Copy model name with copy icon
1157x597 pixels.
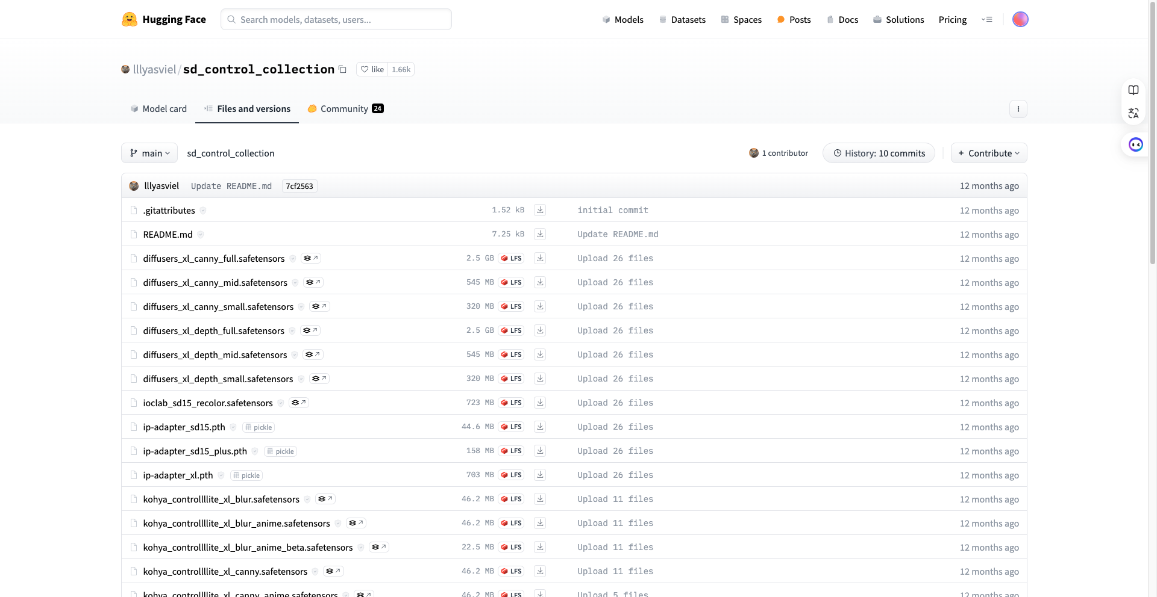pos(342,69)
